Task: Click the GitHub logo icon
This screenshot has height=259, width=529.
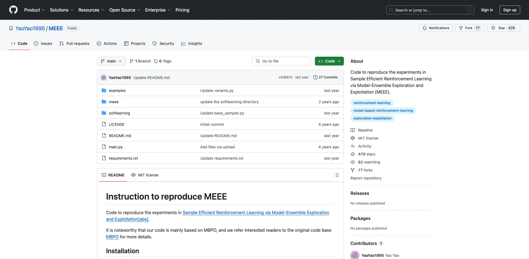Action: pyautogui.click(x=13, y=10)
